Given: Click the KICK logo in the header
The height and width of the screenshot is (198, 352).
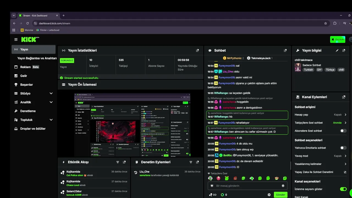Looking at the screenshot, I should (x=30, y=39).
